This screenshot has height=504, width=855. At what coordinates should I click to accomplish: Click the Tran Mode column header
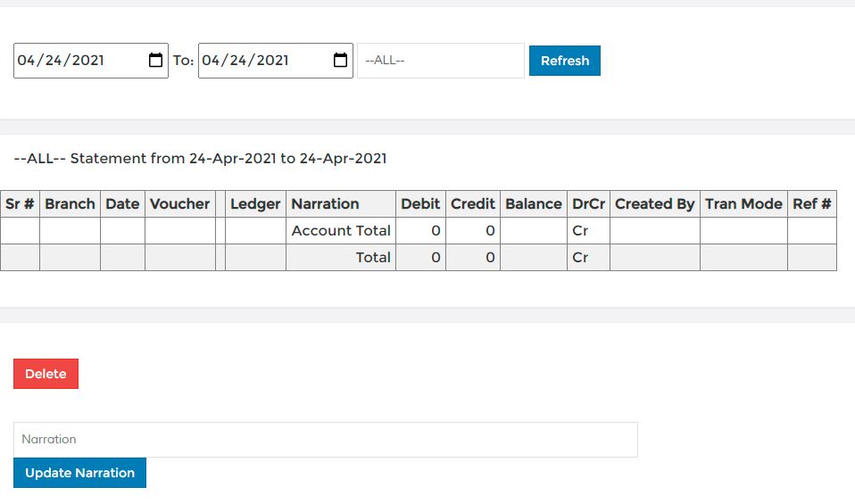[743, 203]
